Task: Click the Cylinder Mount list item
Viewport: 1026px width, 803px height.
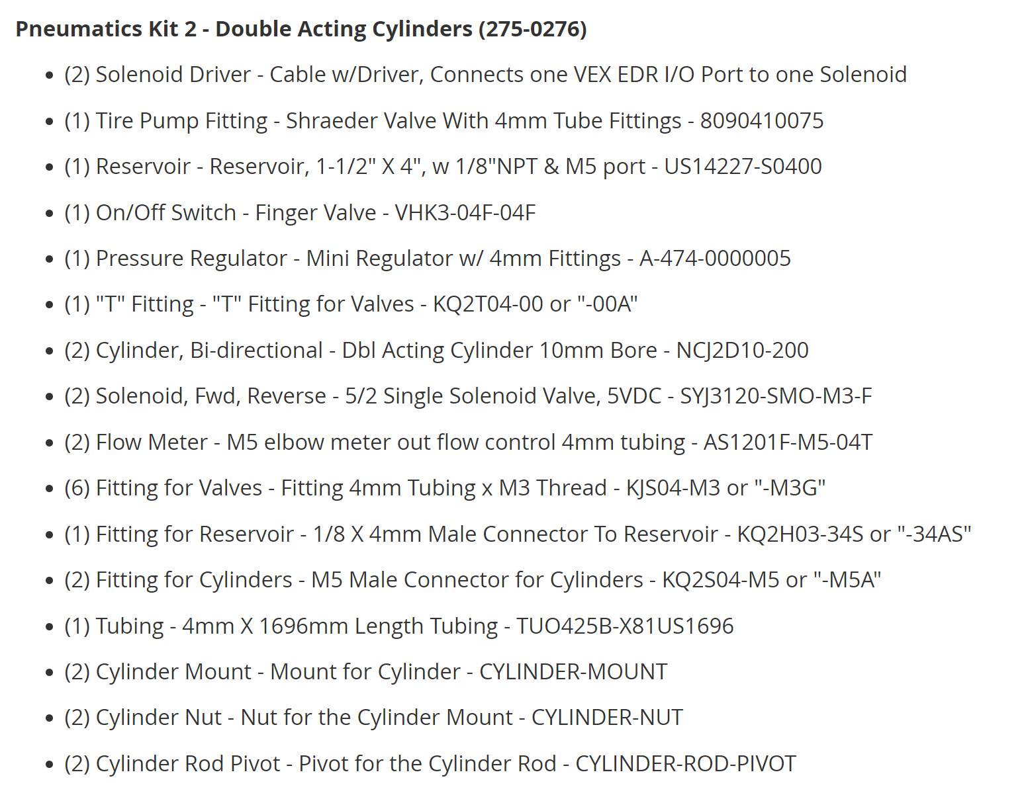Action: click(365, 672)
